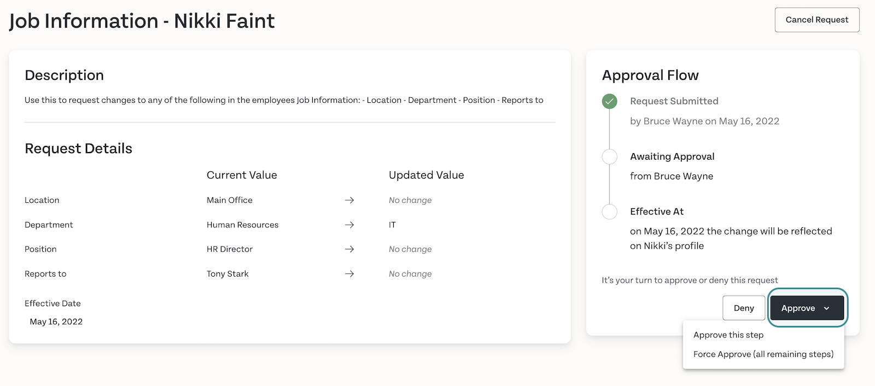Click the May 16, 2022 effective date value
The width and height of the screenshot is (875, 386).
(56, 321)
